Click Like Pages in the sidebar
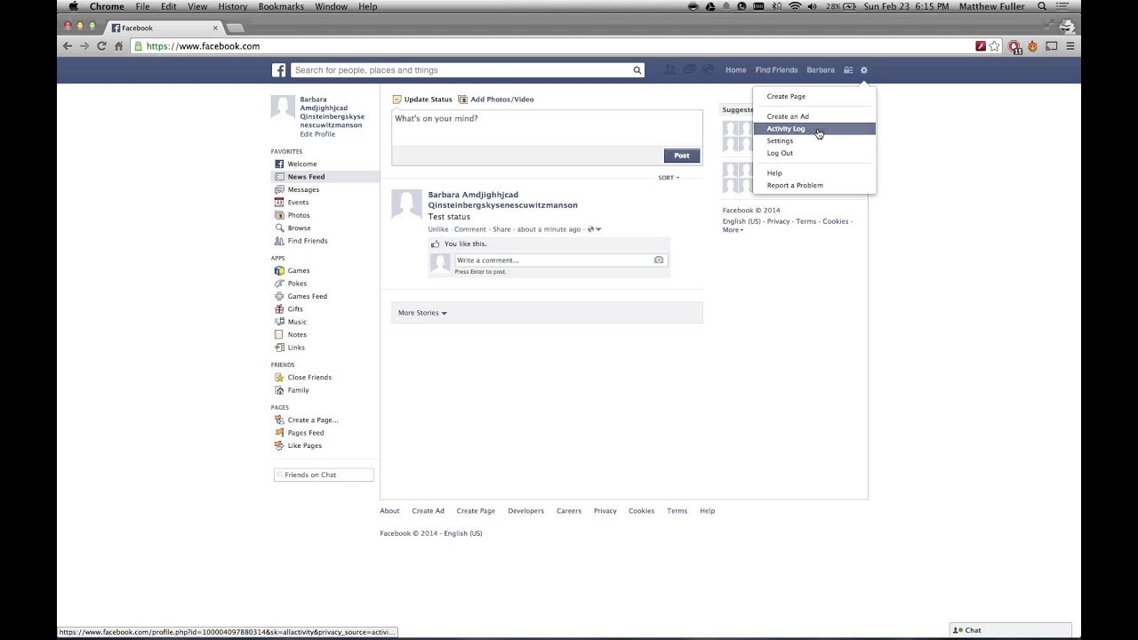 coord(305,446)
